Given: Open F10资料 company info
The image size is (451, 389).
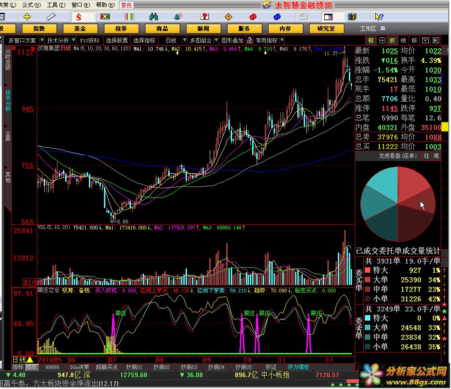Looking at the screenshot, I should click(x=89, y=40).
